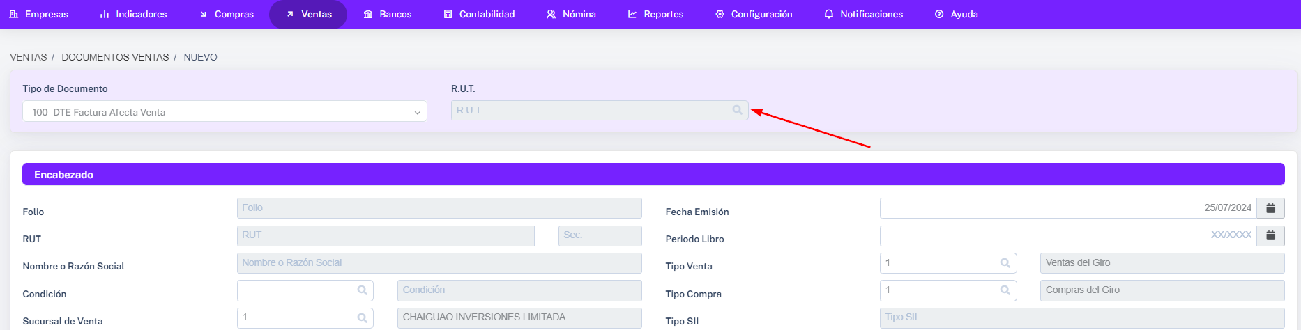Image resolution: width=1301 pixels, height=330 pixels.
Task: Open the Periodo Libro calendar picker
Action: coord(1271,235)
